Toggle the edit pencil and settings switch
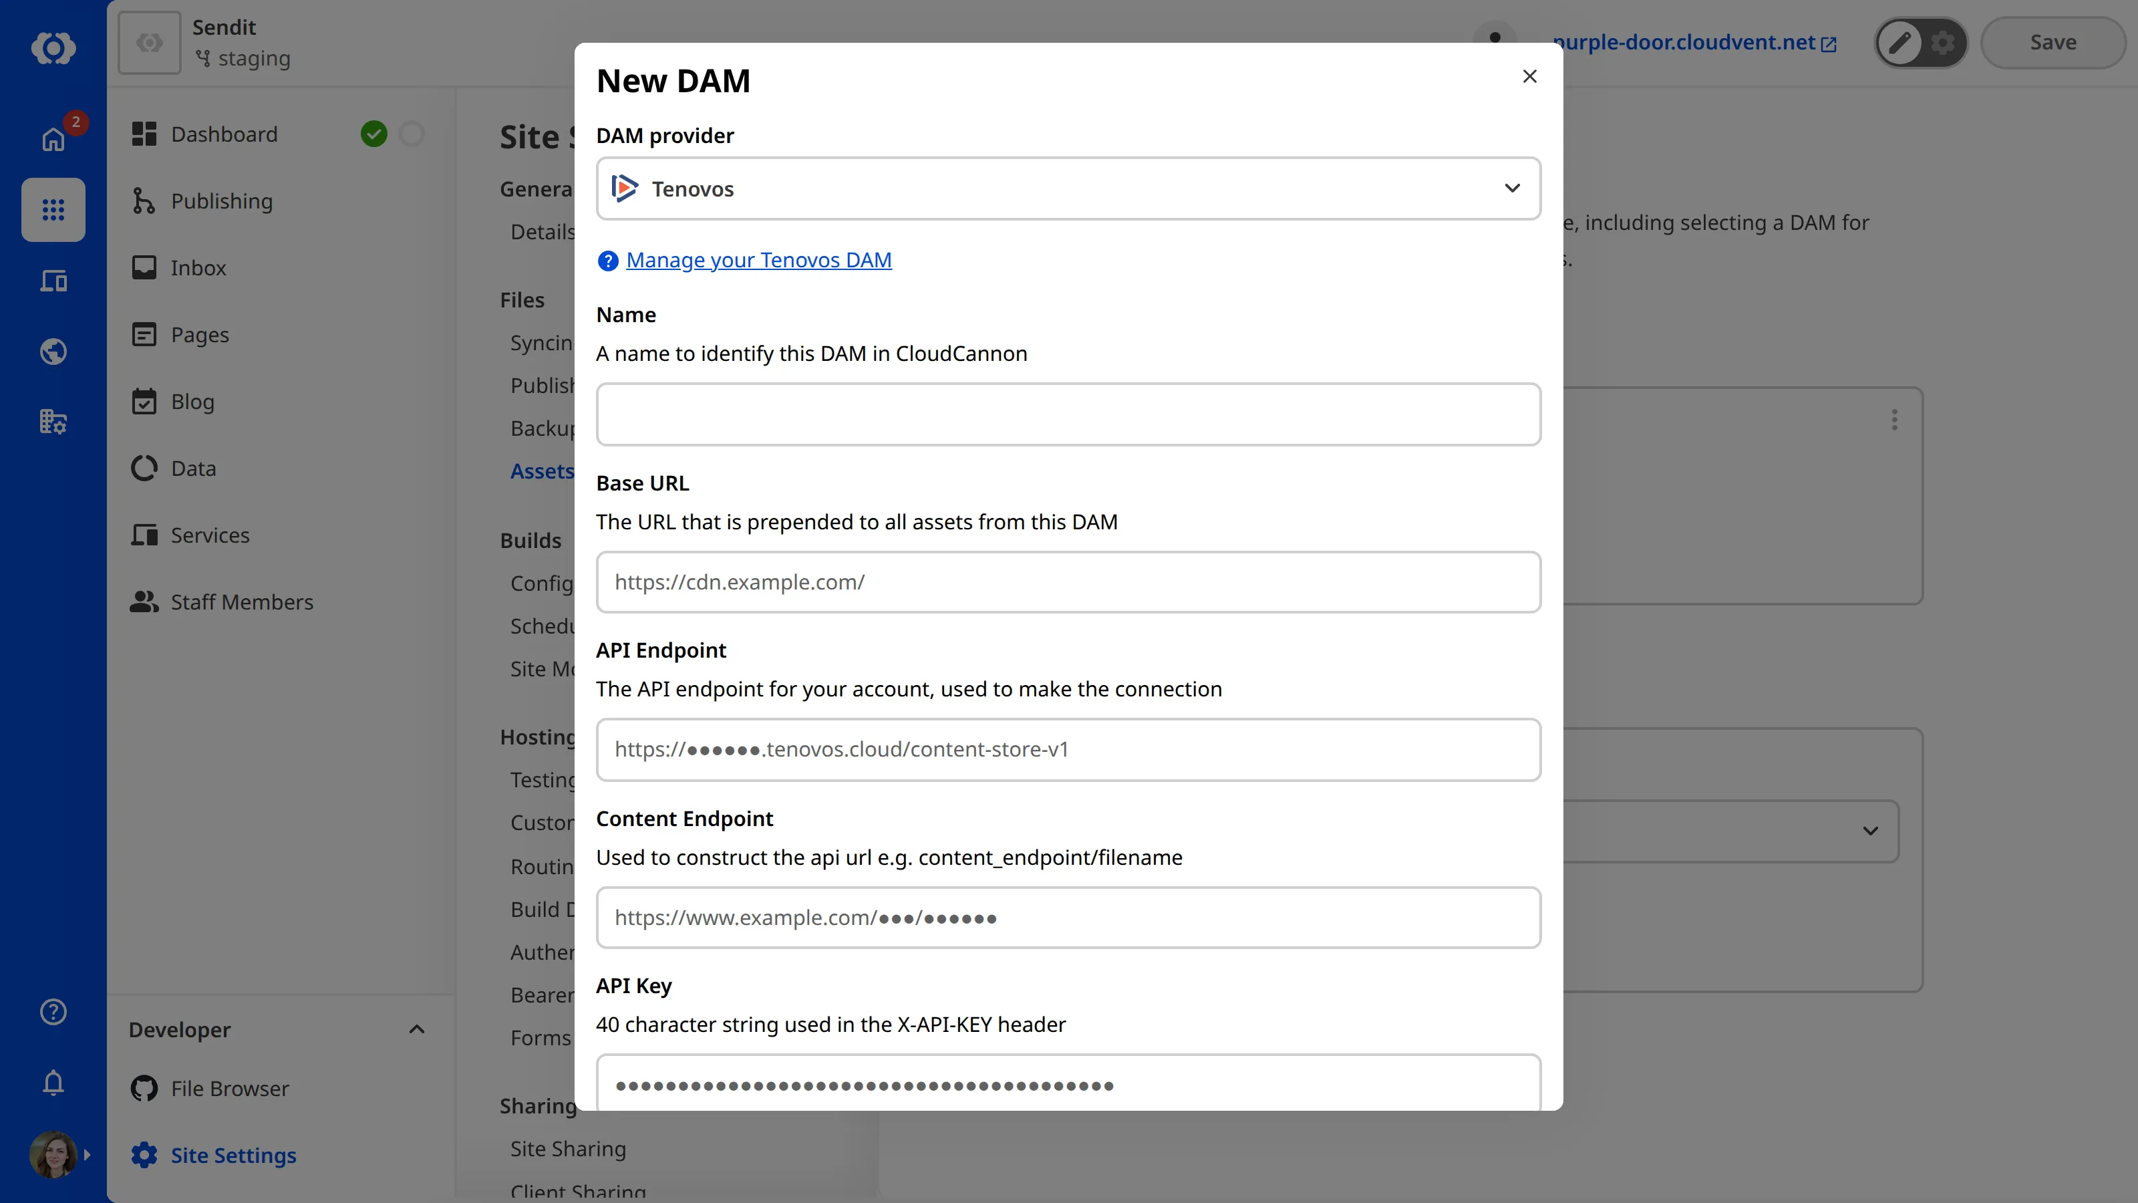 1921,42
